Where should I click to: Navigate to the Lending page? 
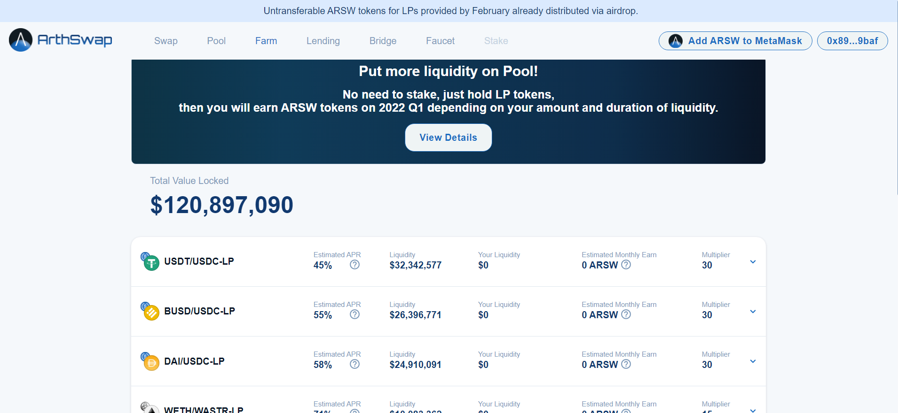pos(323,41)
